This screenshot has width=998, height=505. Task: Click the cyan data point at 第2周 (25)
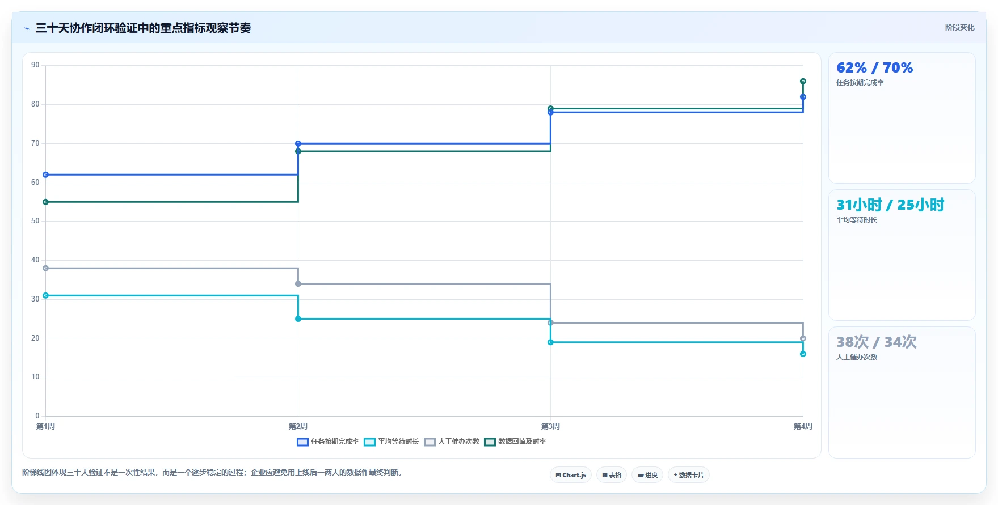tap(298, 319)
